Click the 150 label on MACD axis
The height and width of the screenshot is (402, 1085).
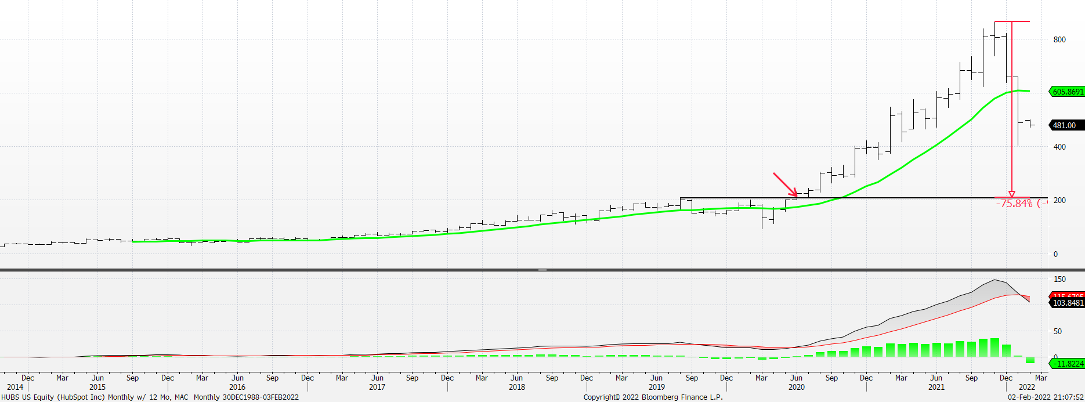click(x=1059, y=279)
